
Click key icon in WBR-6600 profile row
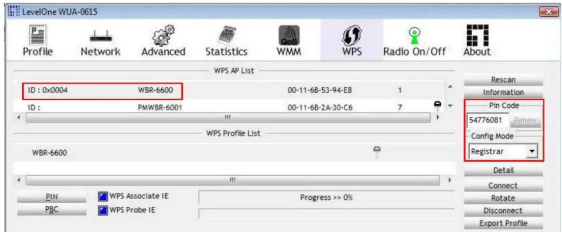pyautogui.click(x=378, y=152)
